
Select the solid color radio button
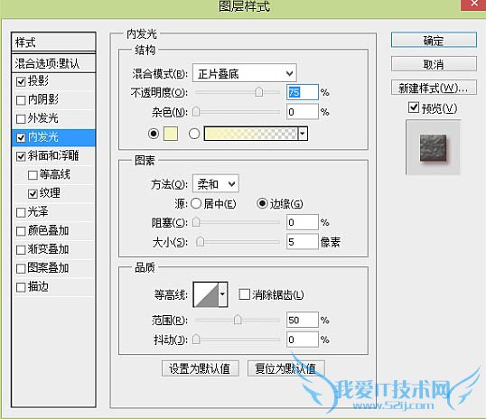coord(154,134)
